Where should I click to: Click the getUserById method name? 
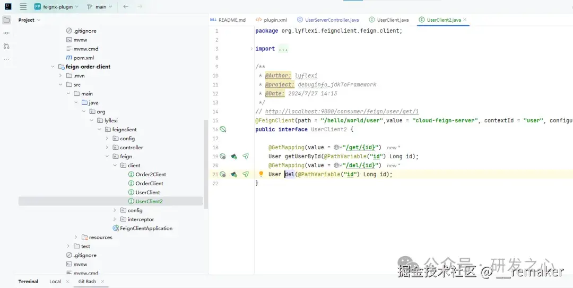pyautogui.click(x=302, y=156)
